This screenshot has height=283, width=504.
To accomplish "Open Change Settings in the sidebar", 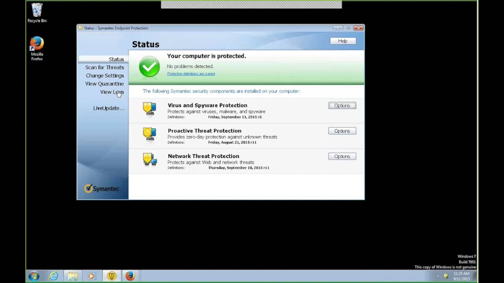I will [x=105, y=75].
